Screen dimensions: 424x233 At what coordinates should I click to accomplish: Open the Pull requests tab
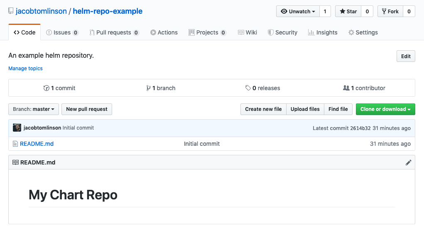click(114, 32)
